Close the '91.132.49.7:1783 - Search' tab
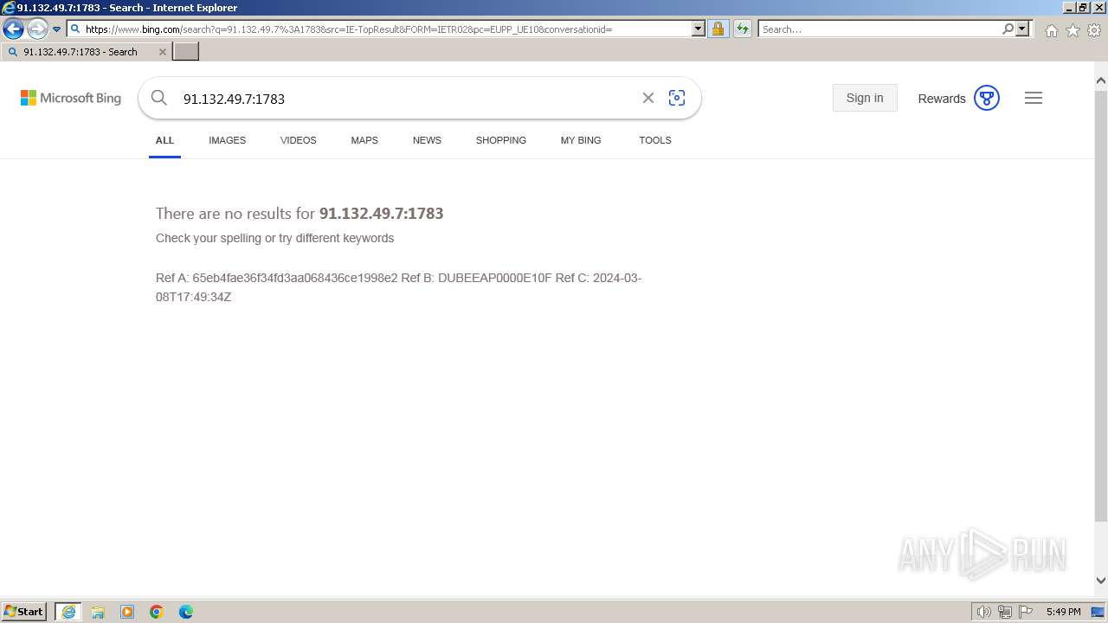The image size is (1108, 623). coord(162,52)
